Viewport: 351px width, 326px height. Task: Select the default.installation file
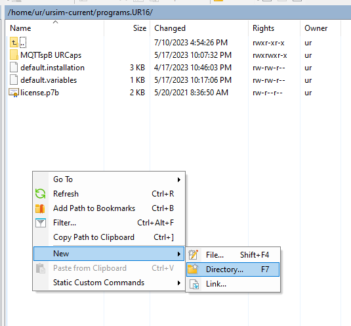pyautogui.click(x=52, y=68)
